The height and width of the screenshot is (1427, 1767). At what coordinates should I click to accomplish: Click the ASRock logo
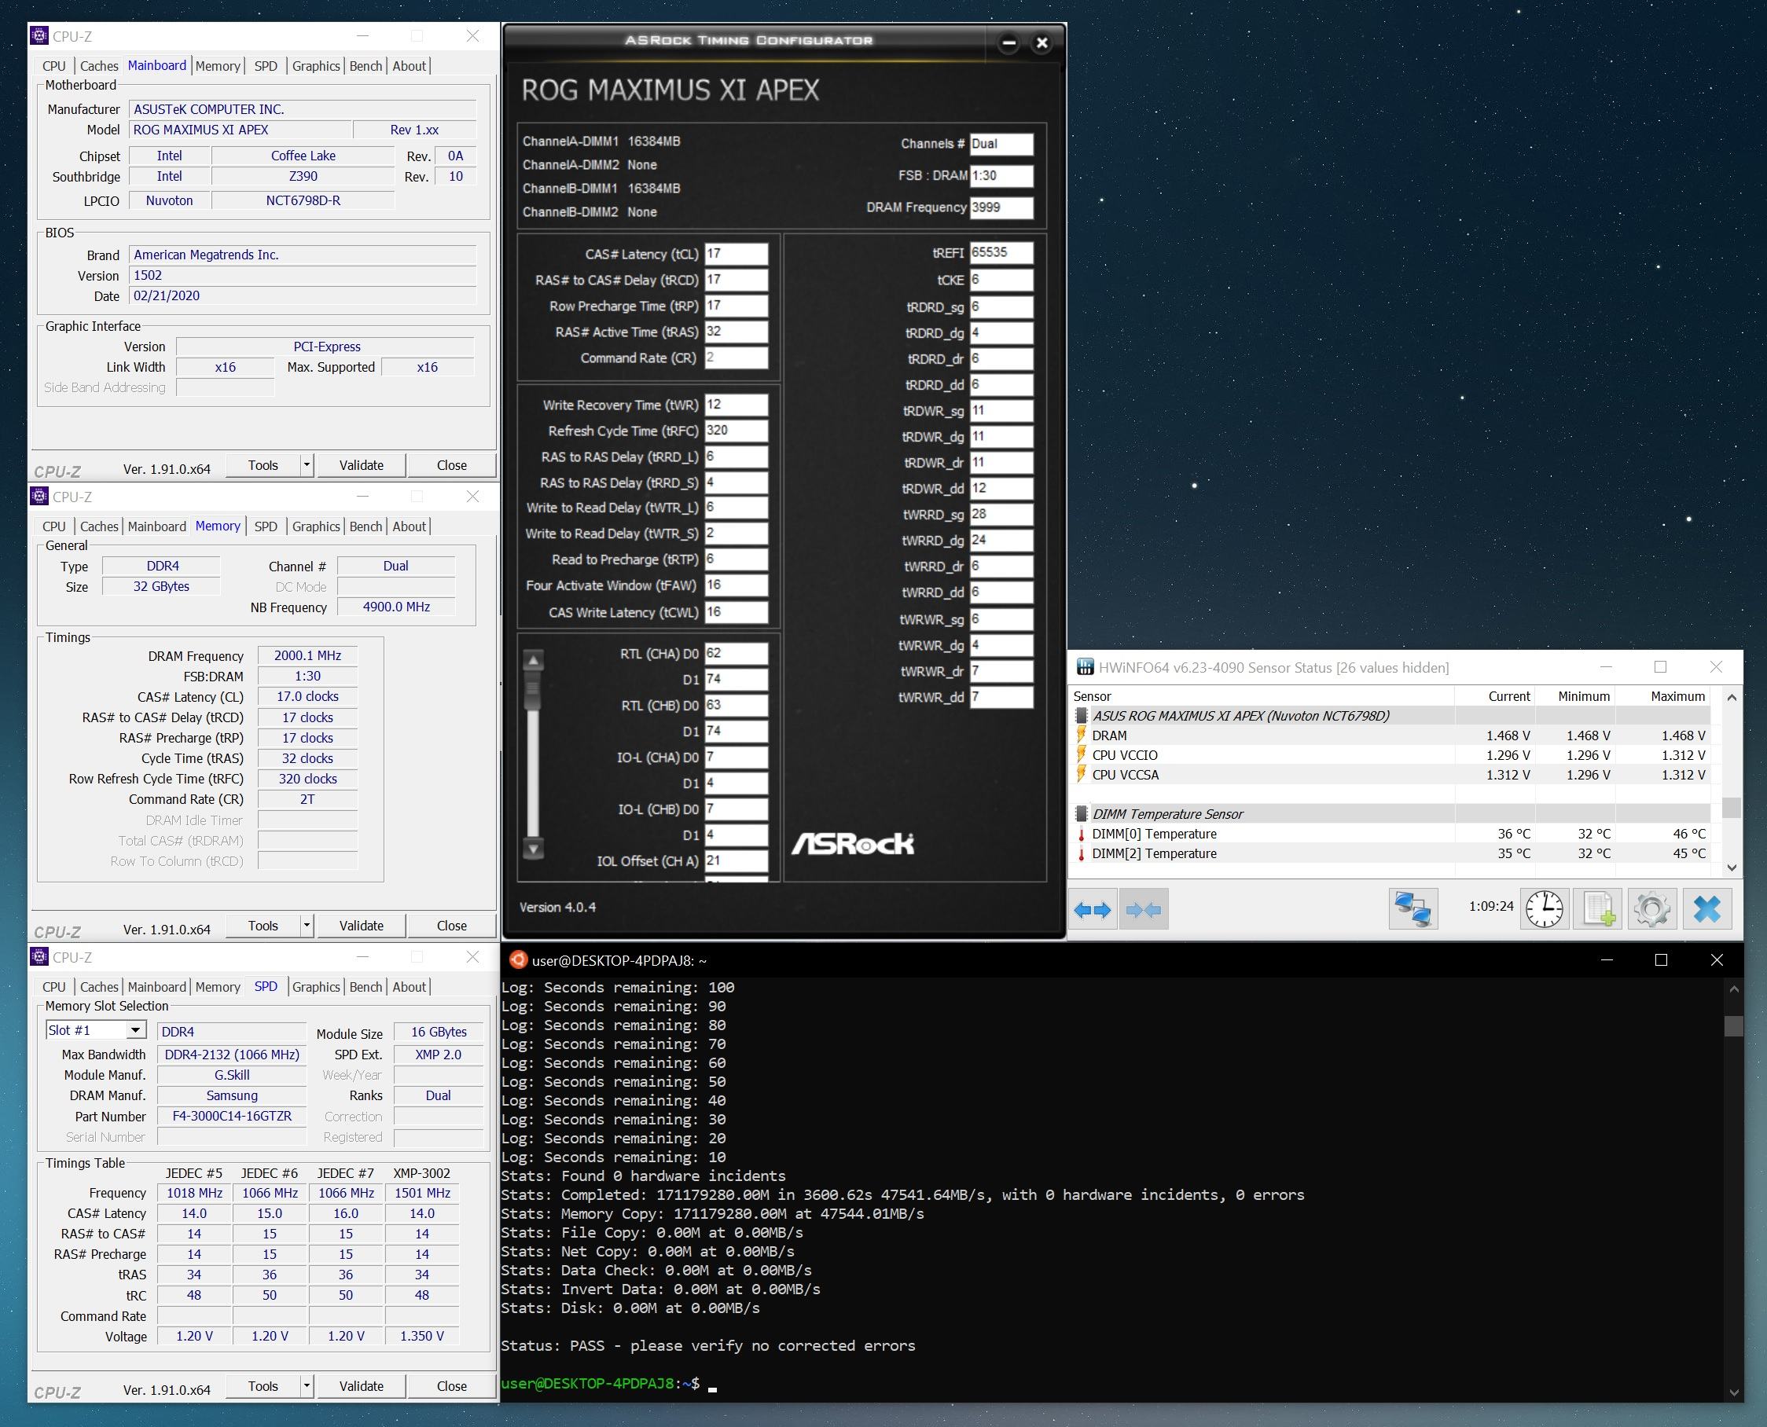tap(852, 843)
